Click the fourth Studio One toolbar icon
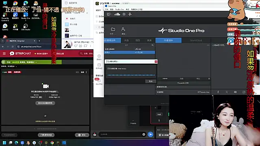260x146 pixels. point(130,14)
